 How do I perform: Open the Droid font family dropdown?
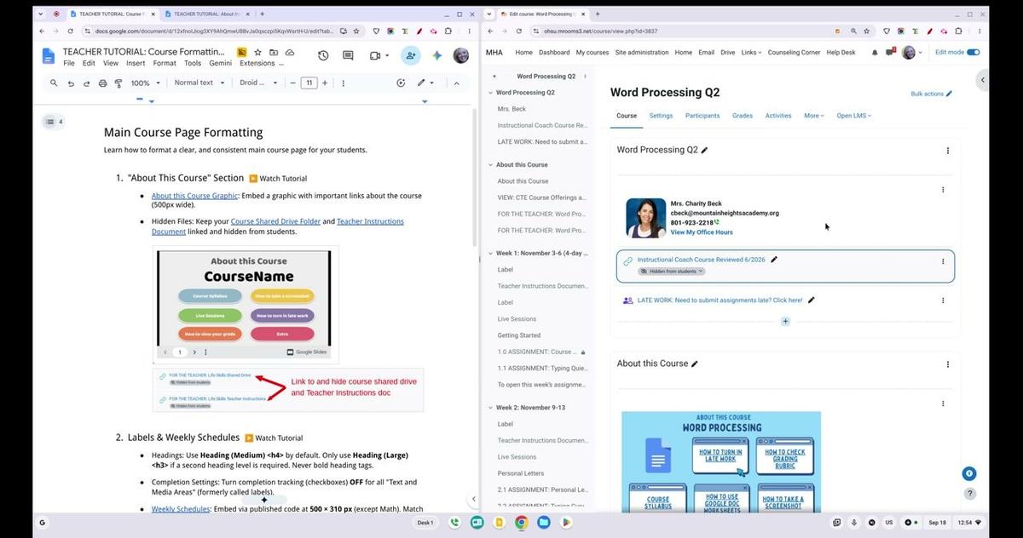pos(257,83)
